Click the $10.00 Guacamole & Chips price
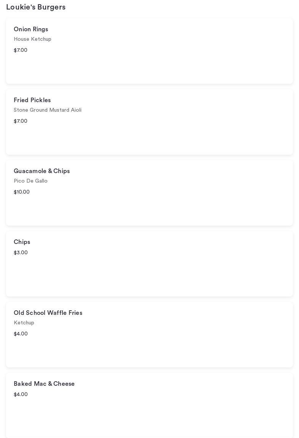The width and height of the screenshot is (299, 438). click(x=22, y=192)
